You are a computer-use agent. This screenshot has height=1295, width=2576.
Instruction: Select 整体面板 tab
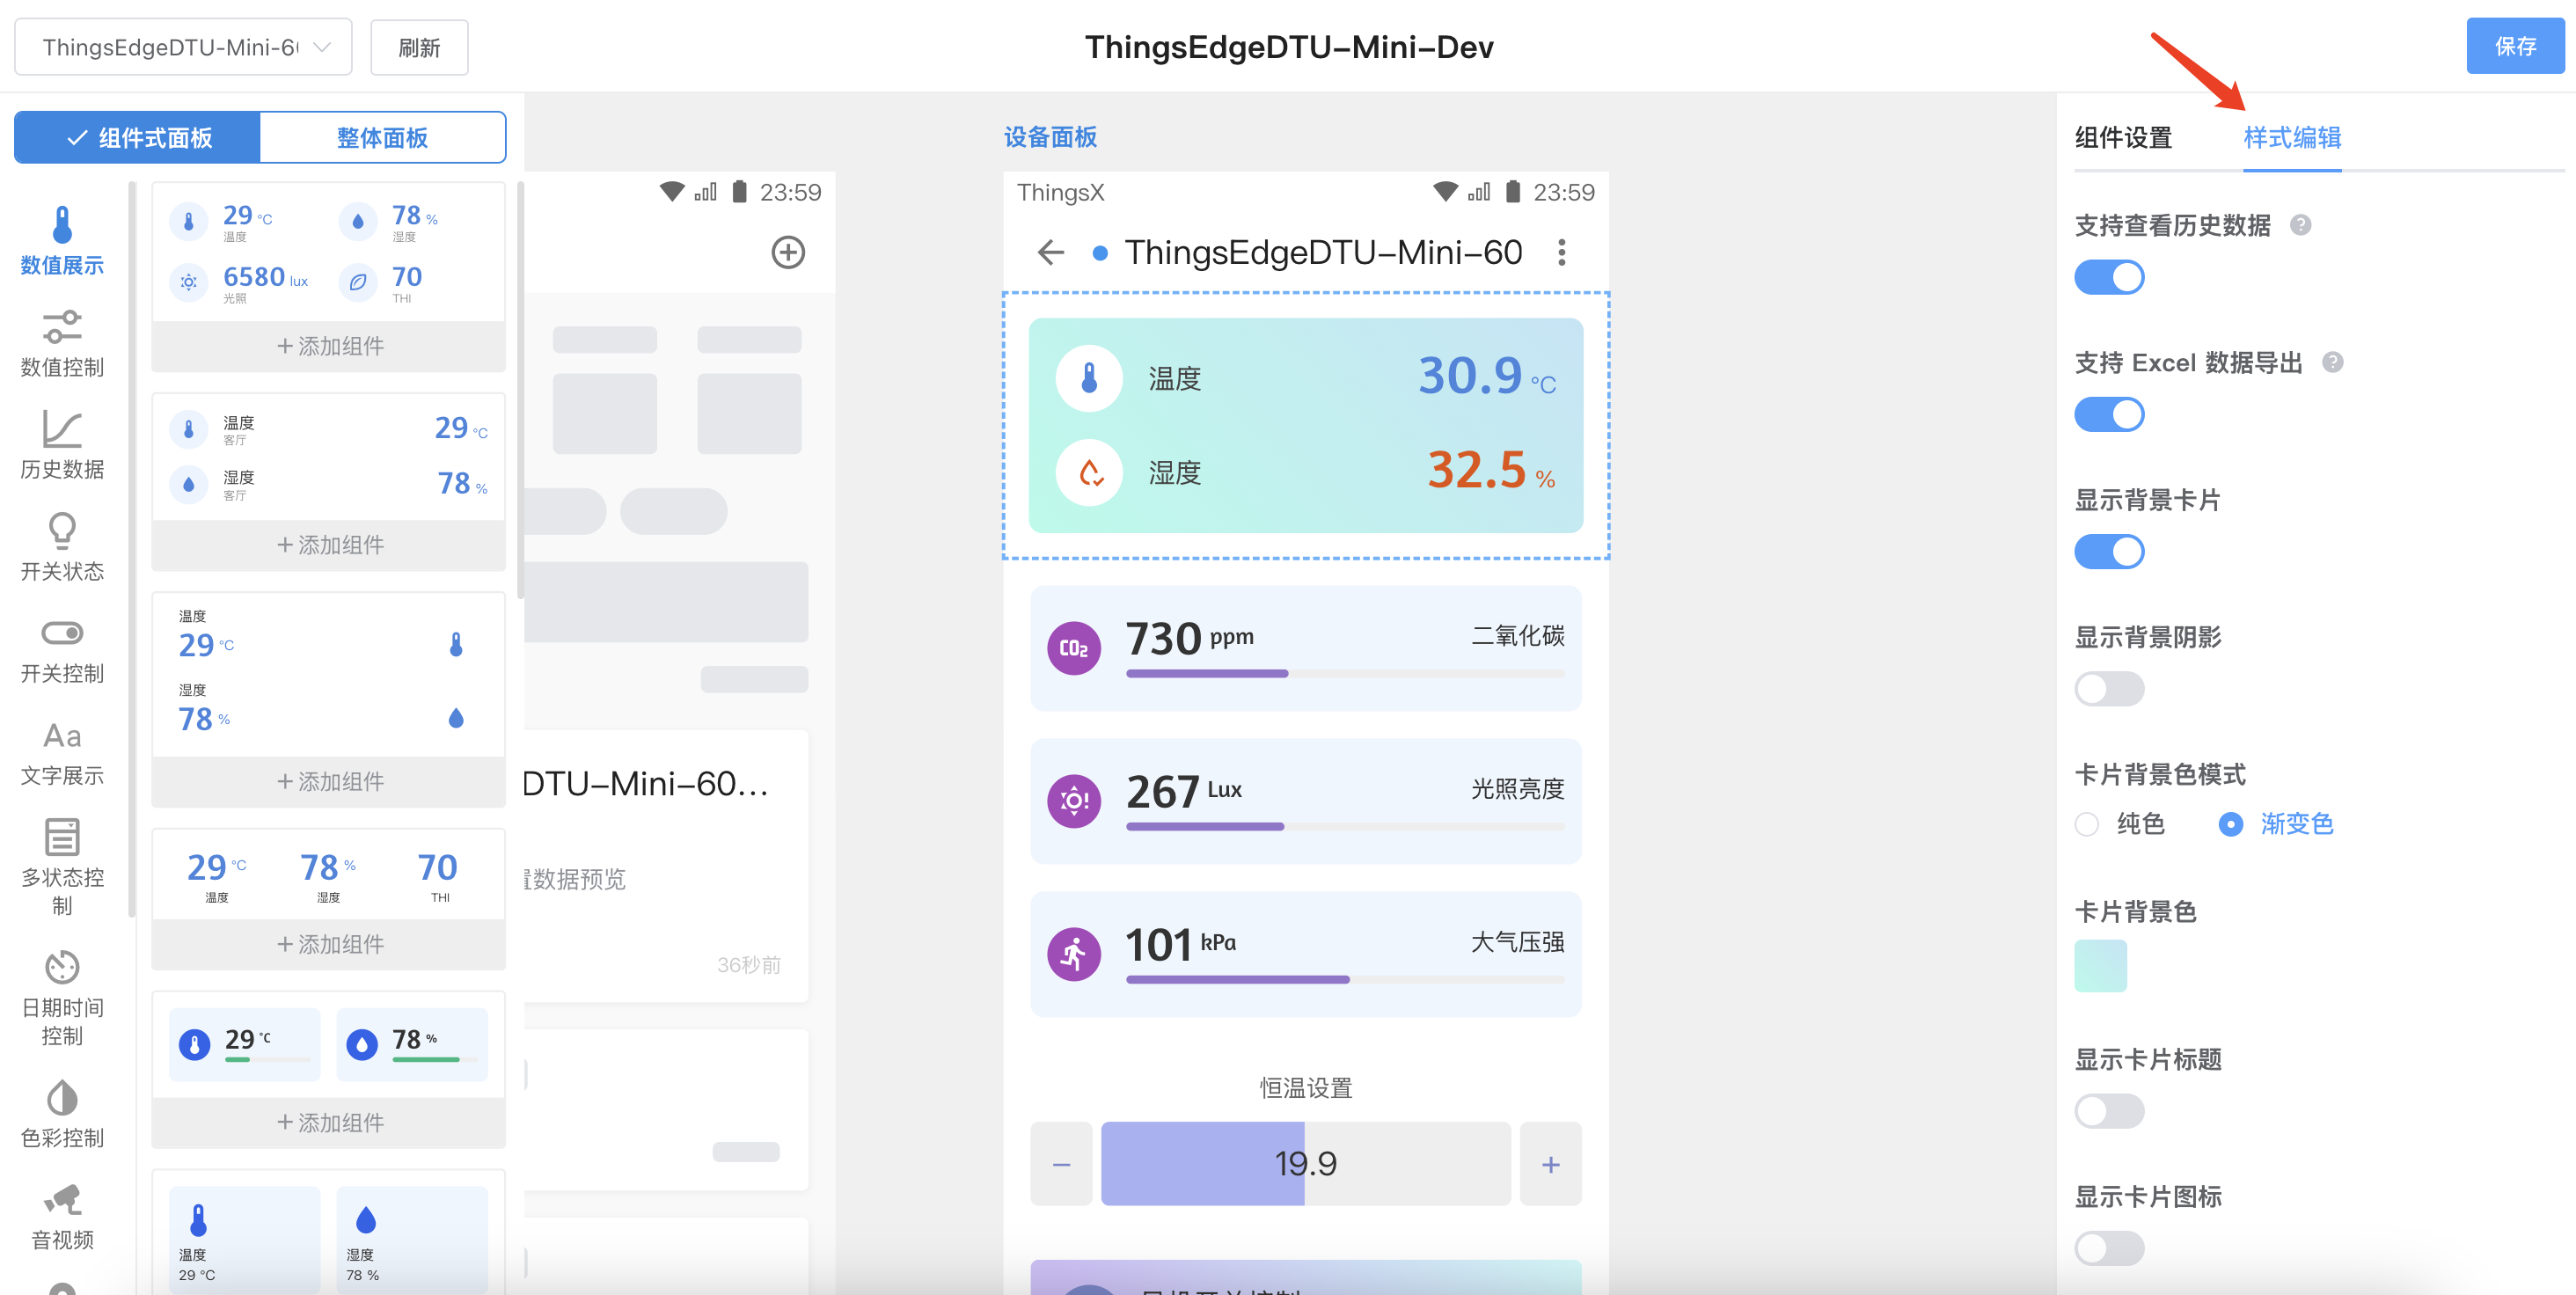point(382,137)
